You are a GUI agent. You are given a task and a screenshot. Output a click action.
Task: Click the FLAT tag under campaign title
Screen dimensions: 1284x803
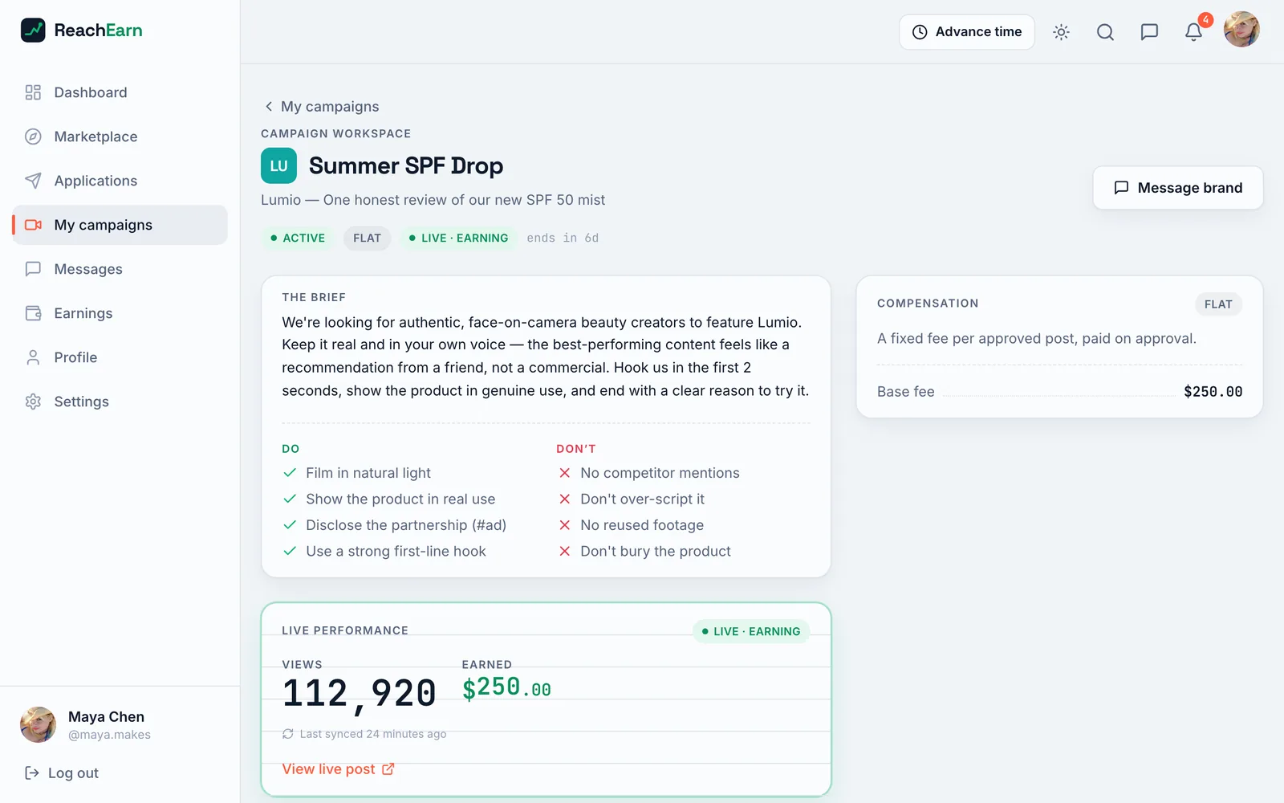(x=367, y=238)
